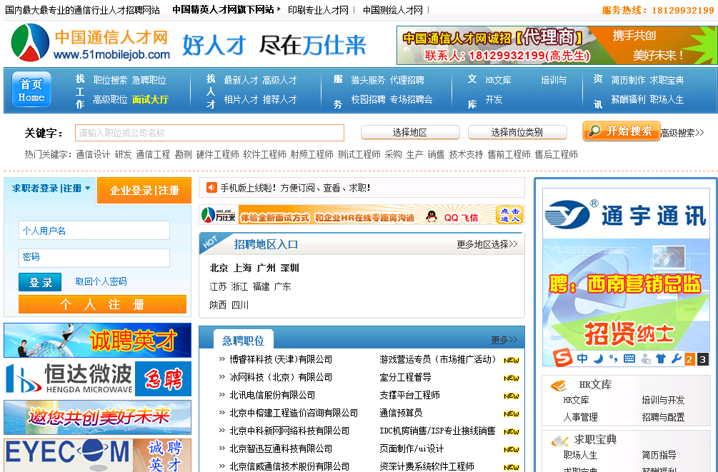Click the 求职宝典 section icon
Screen dimensions: 718x472
point(559,441)
